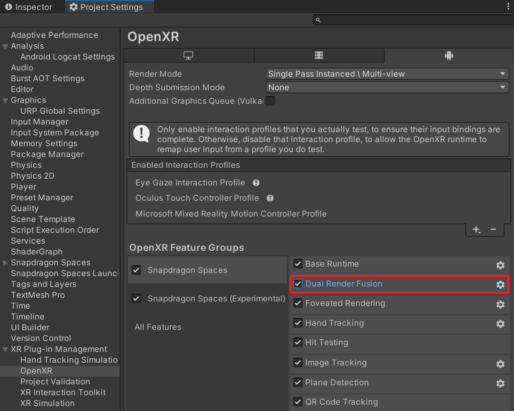Toggle Additional Graphics Queue (Vulkan) checkbox
This screenshot has width=514, height=411.
271,101
